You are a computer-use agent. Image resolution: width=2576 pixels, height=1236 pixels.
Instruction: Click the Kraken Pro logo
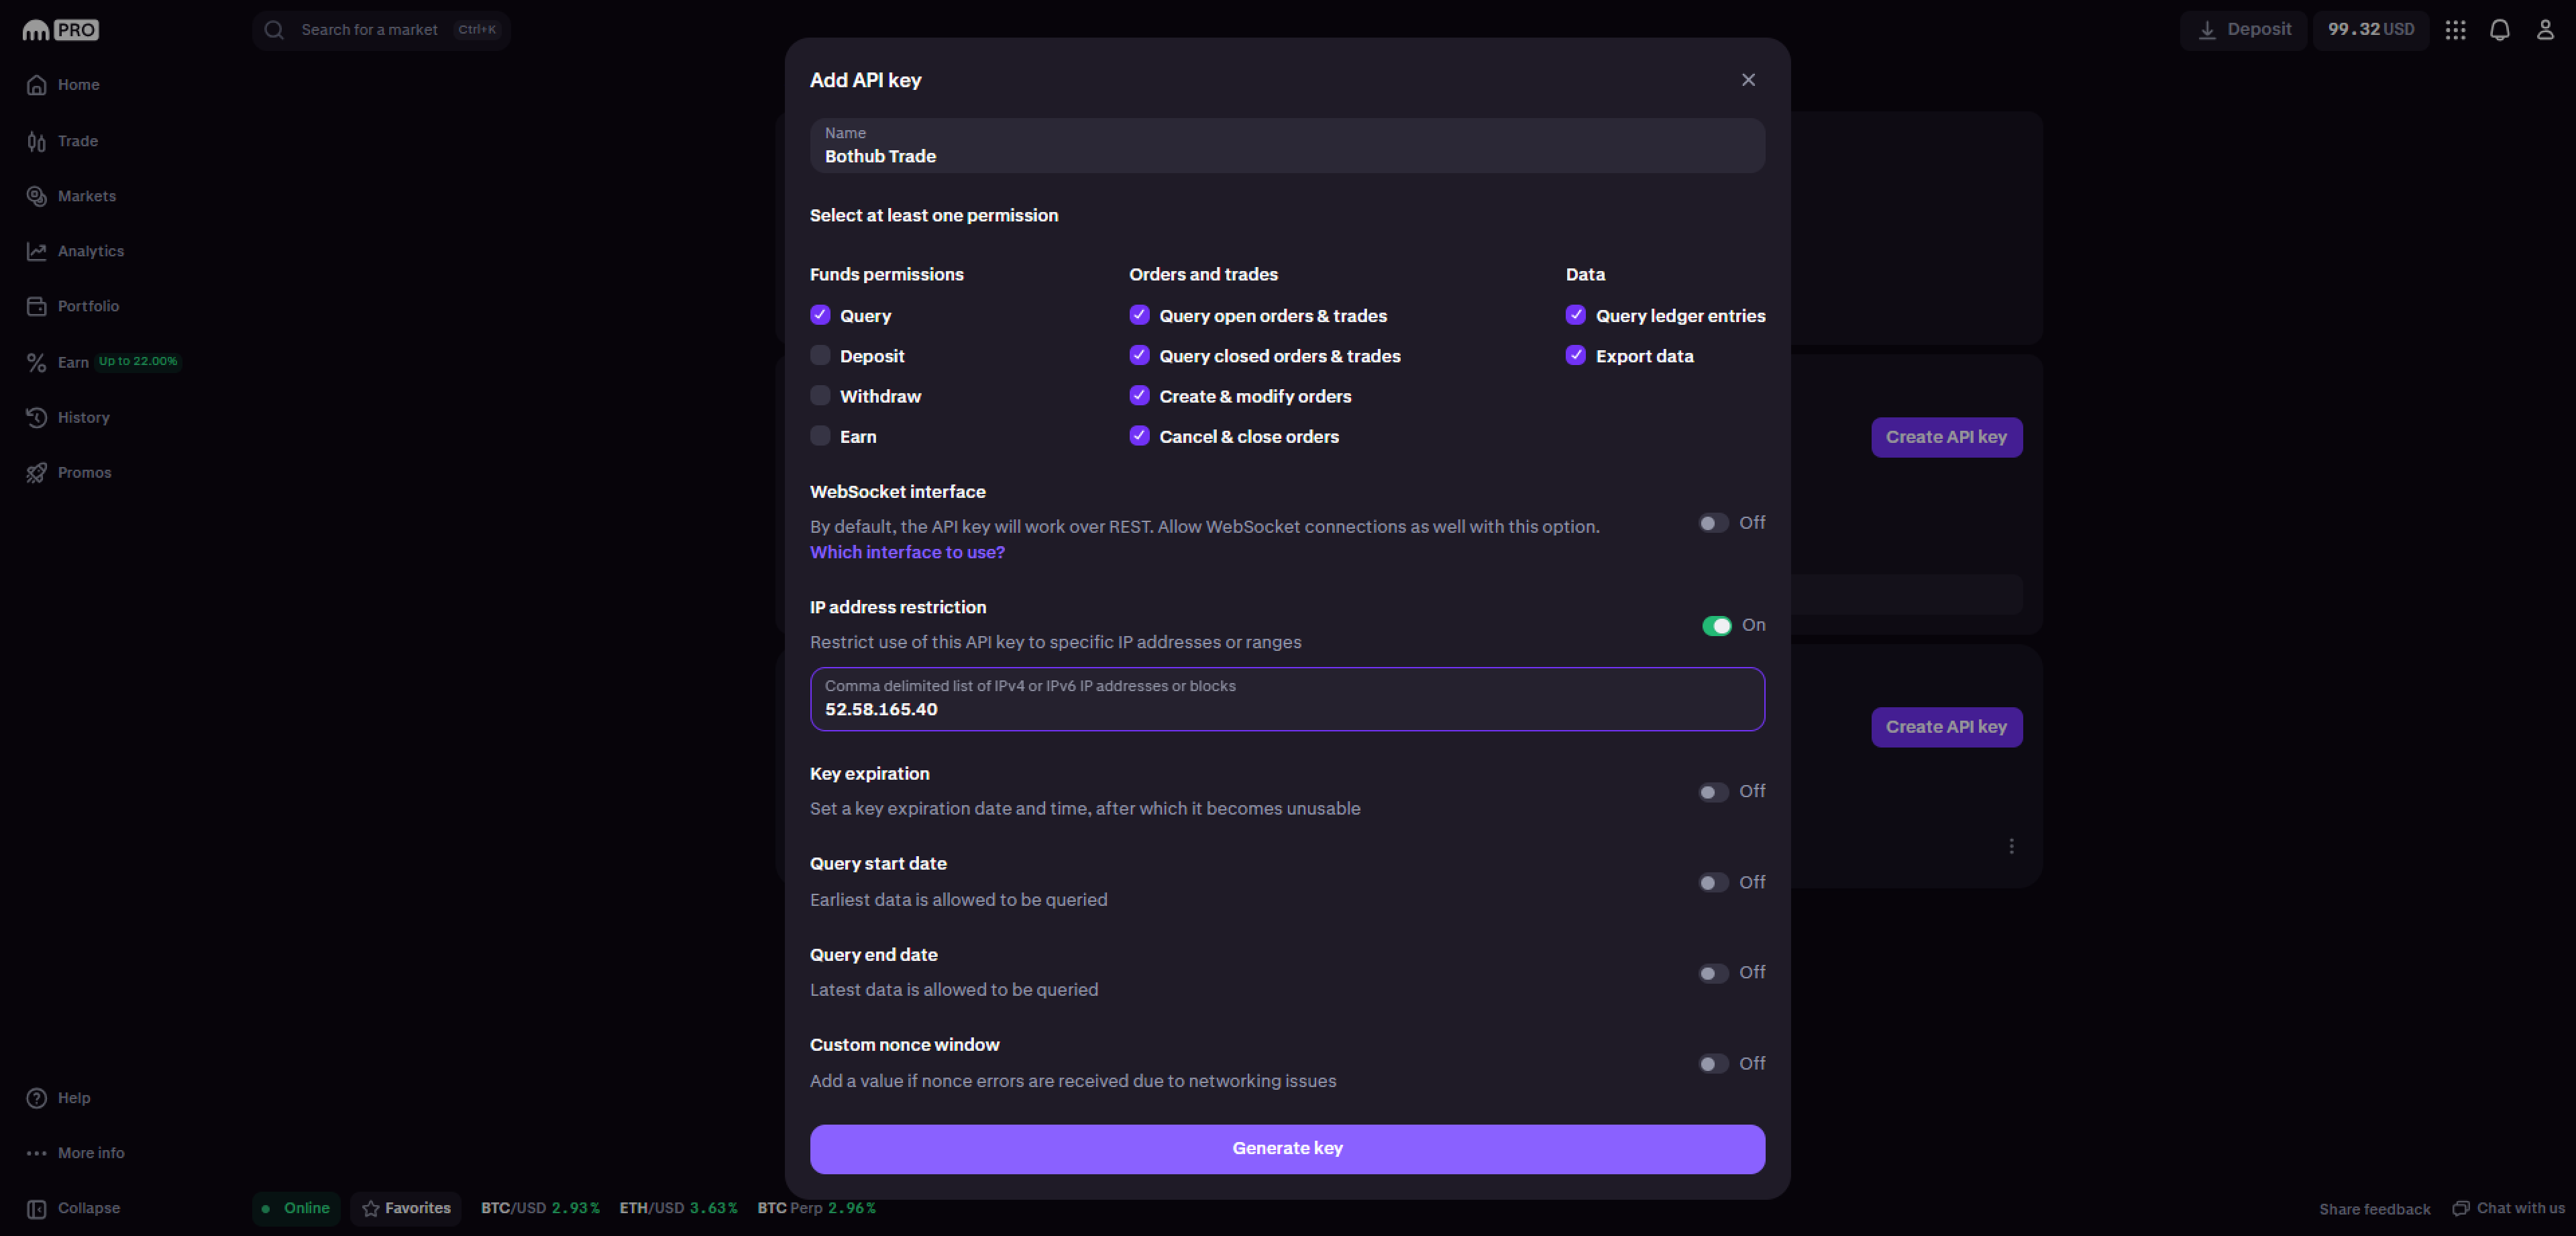coord(60,30)
